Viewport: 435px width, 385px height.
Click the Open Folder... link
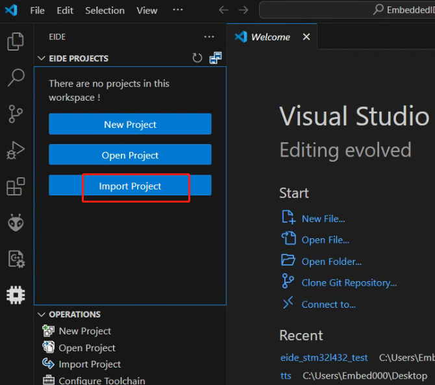pos(332,262)
